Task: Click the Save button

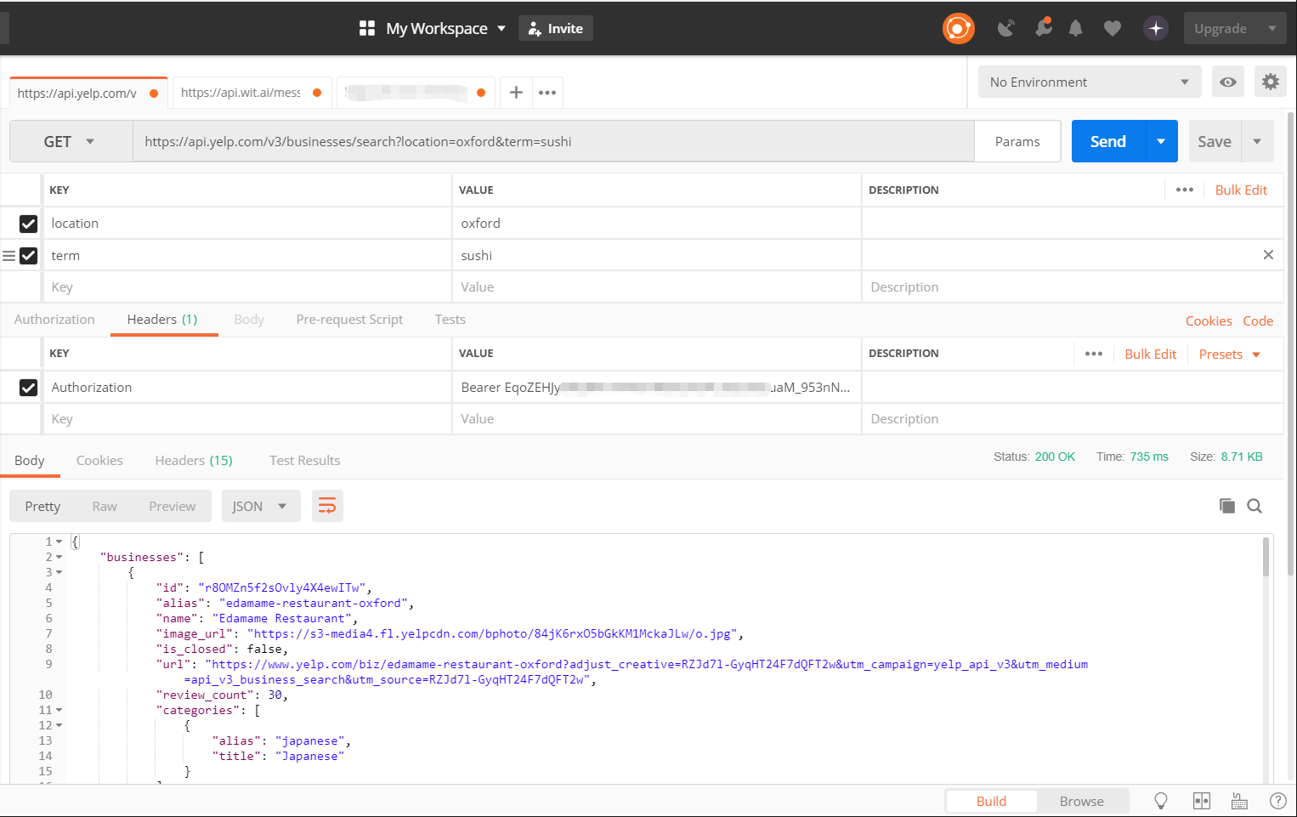Action: click(1215, 141)
